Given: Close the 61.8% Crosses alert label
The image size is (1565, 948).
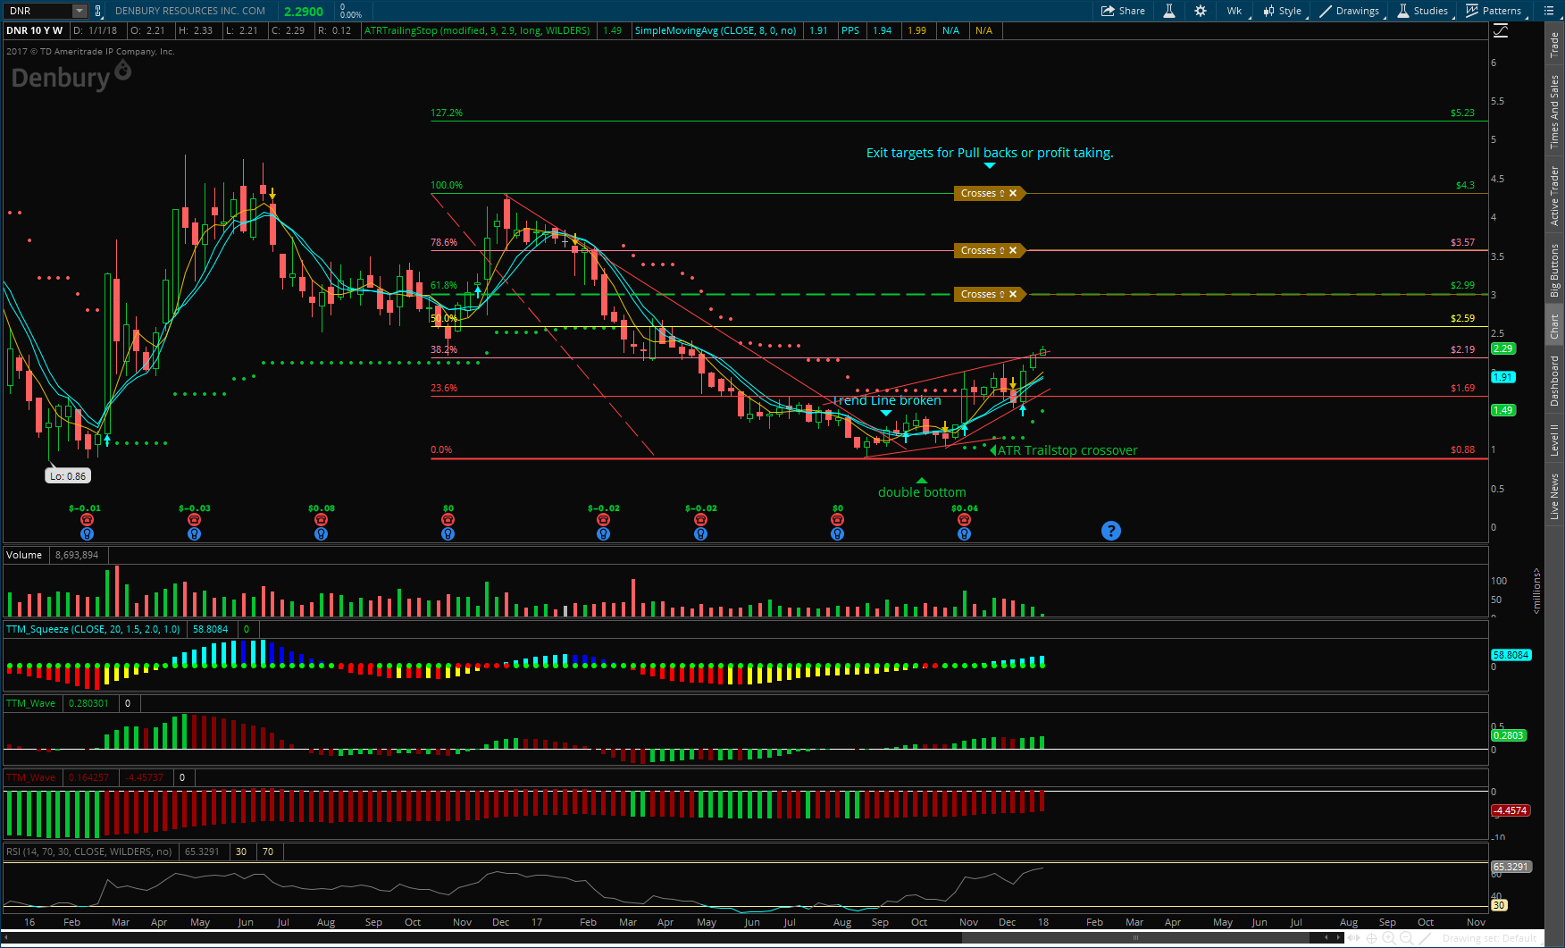Looking at the screenshot, I should (1013, 294).
